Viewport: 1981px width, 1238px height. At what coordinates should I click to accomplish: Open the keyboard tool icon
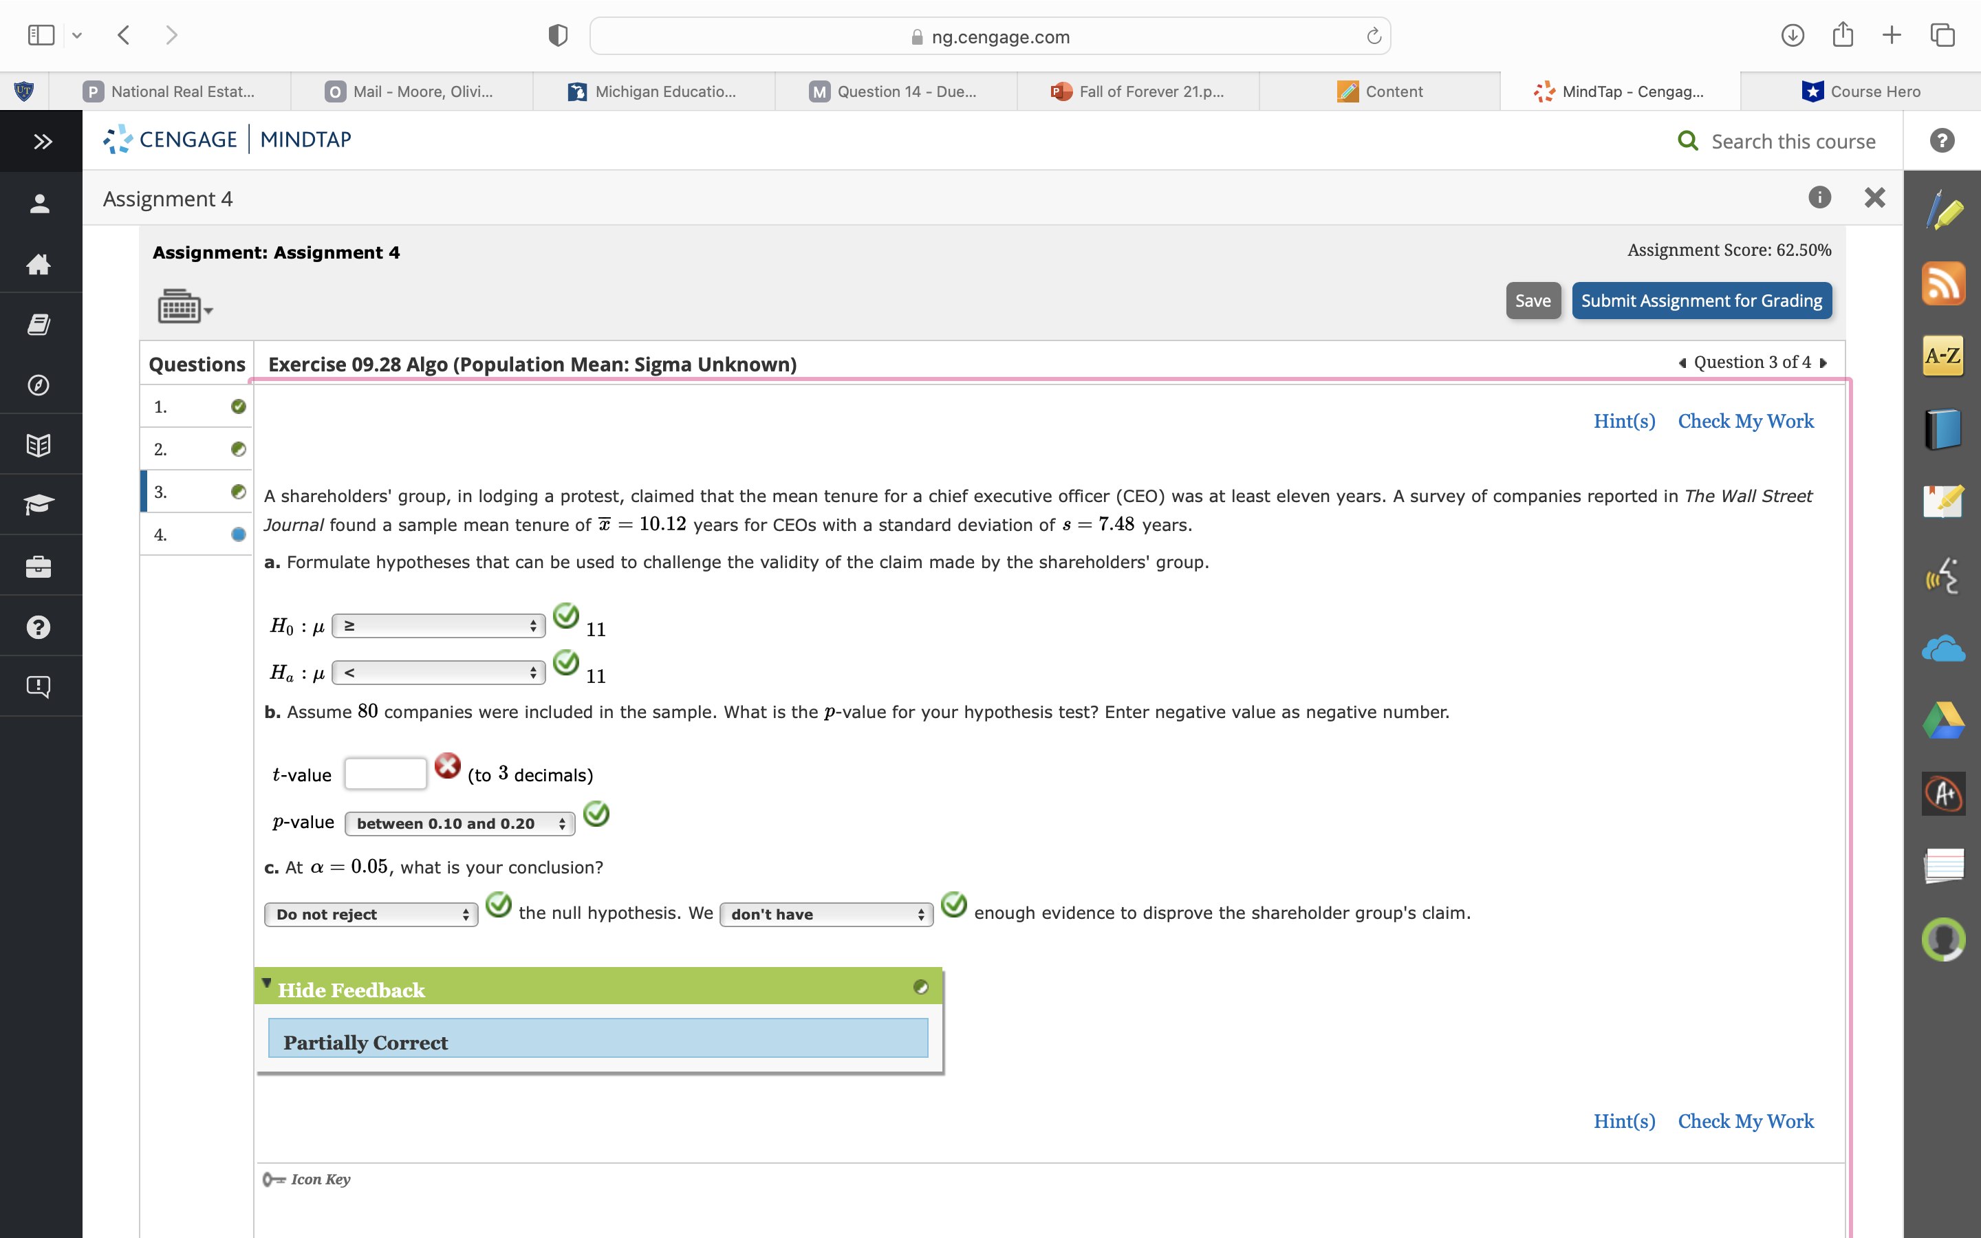(x=184, y=307)
